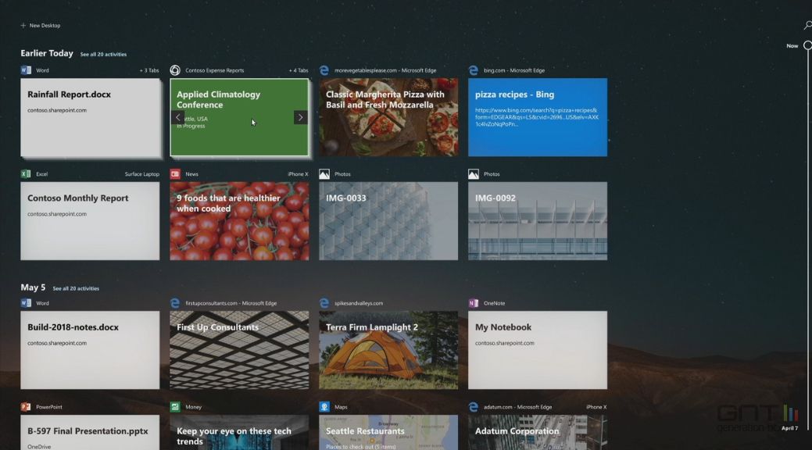Click the adatum.com - Microsoft Edge label
Image resolution: width=812 pixels, height=450 pixels.
(x=518, y=407)
